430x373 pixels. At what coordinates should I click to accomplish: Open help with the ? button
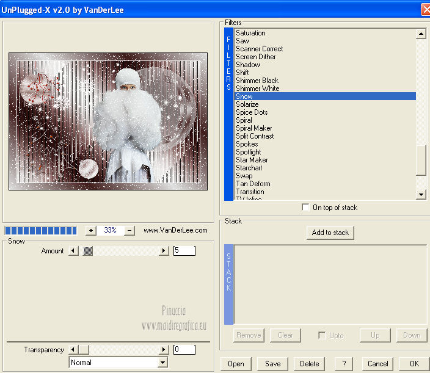pyautogui.click(x=344, y=364)
